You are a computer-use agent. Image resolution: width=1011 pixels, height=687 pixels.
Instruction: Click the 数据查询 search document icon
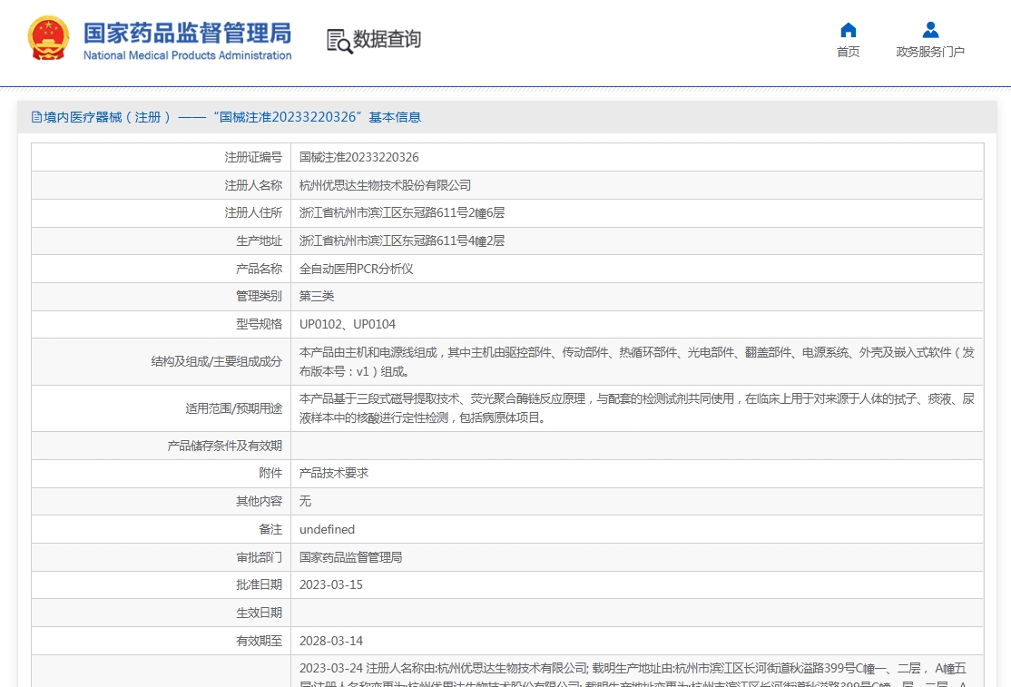339,41
